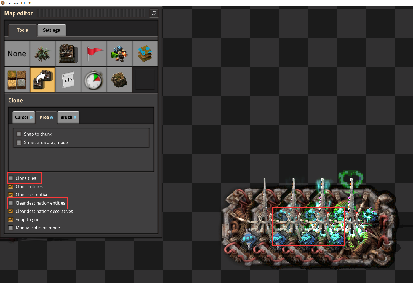Screen dimensions: 413x283
Task: Select the cliff rock tool
Action: [119, 80]
